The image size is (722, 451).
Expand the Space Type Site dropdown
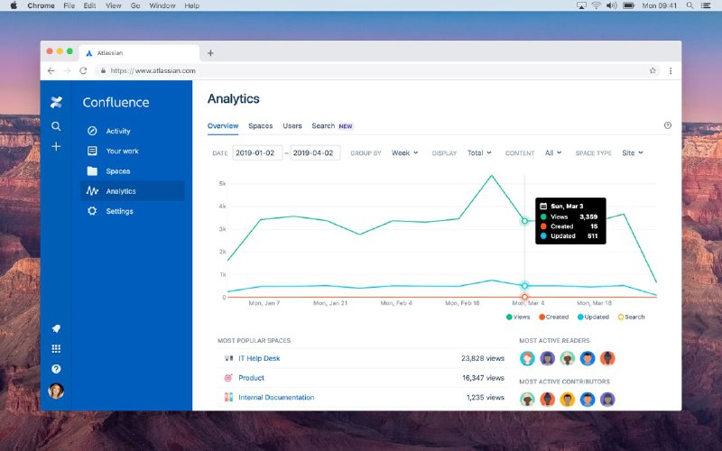pyautogui.click(x=633, y=152)
